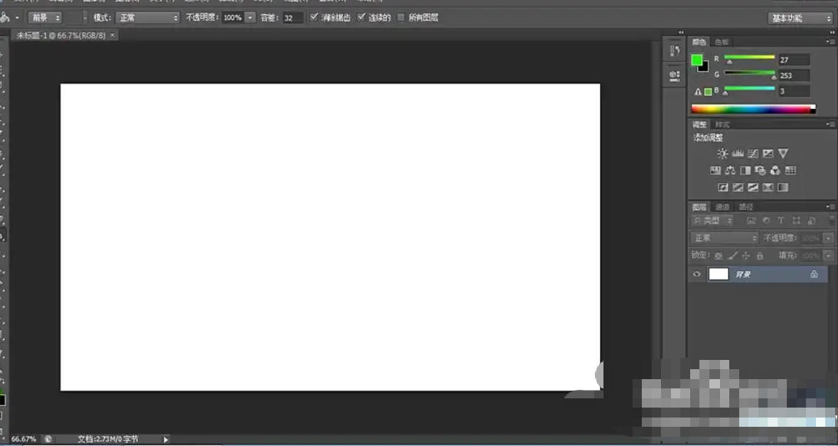
Task: Switch to the 通道 tab
Action: 724,206
